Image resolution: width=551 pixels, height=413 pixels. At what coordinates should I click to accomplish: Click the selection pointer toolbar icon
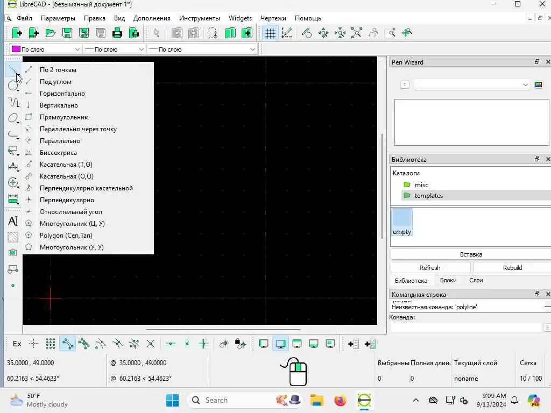point(157,33)
